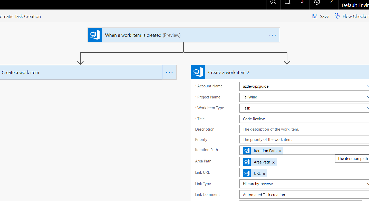369x201 pixels.
Task: Click the Iteration Path dynamic token
Action: 263,151
